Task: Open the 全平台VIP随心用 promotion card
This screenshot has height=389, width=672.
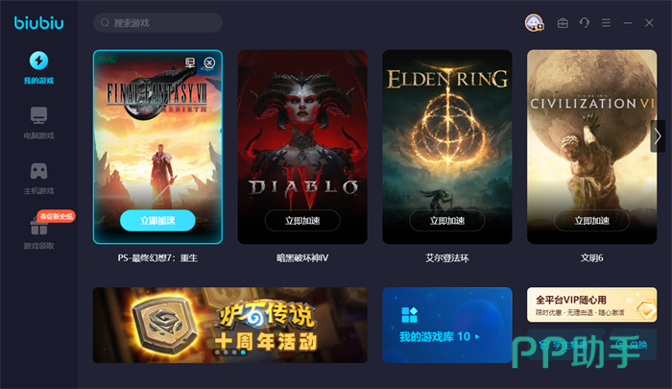Action: point(592,304)
